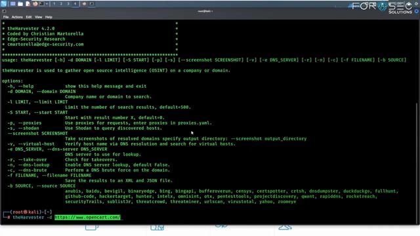Click the '-h, --help' option line
Screen dimensions: 420x236
coord(77,86)
